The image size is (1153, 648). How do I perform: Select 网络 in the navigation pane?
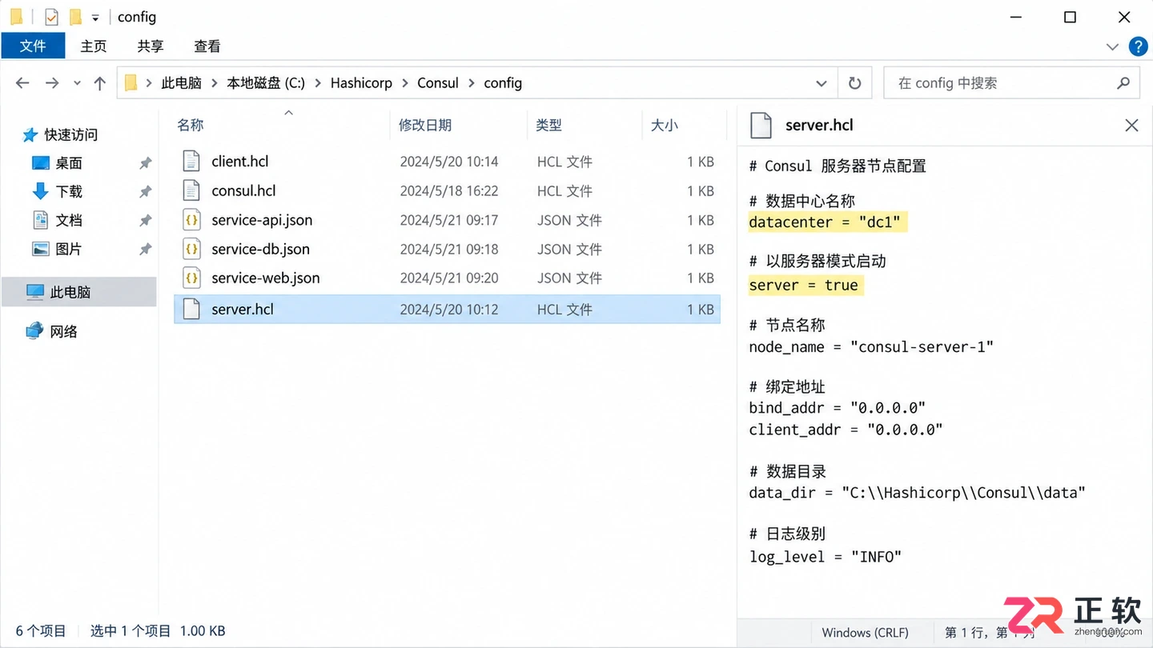click(x=51, y=331)
